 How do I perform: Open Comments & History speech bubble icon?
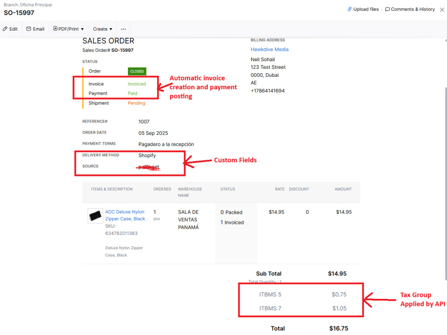[387, 9]
